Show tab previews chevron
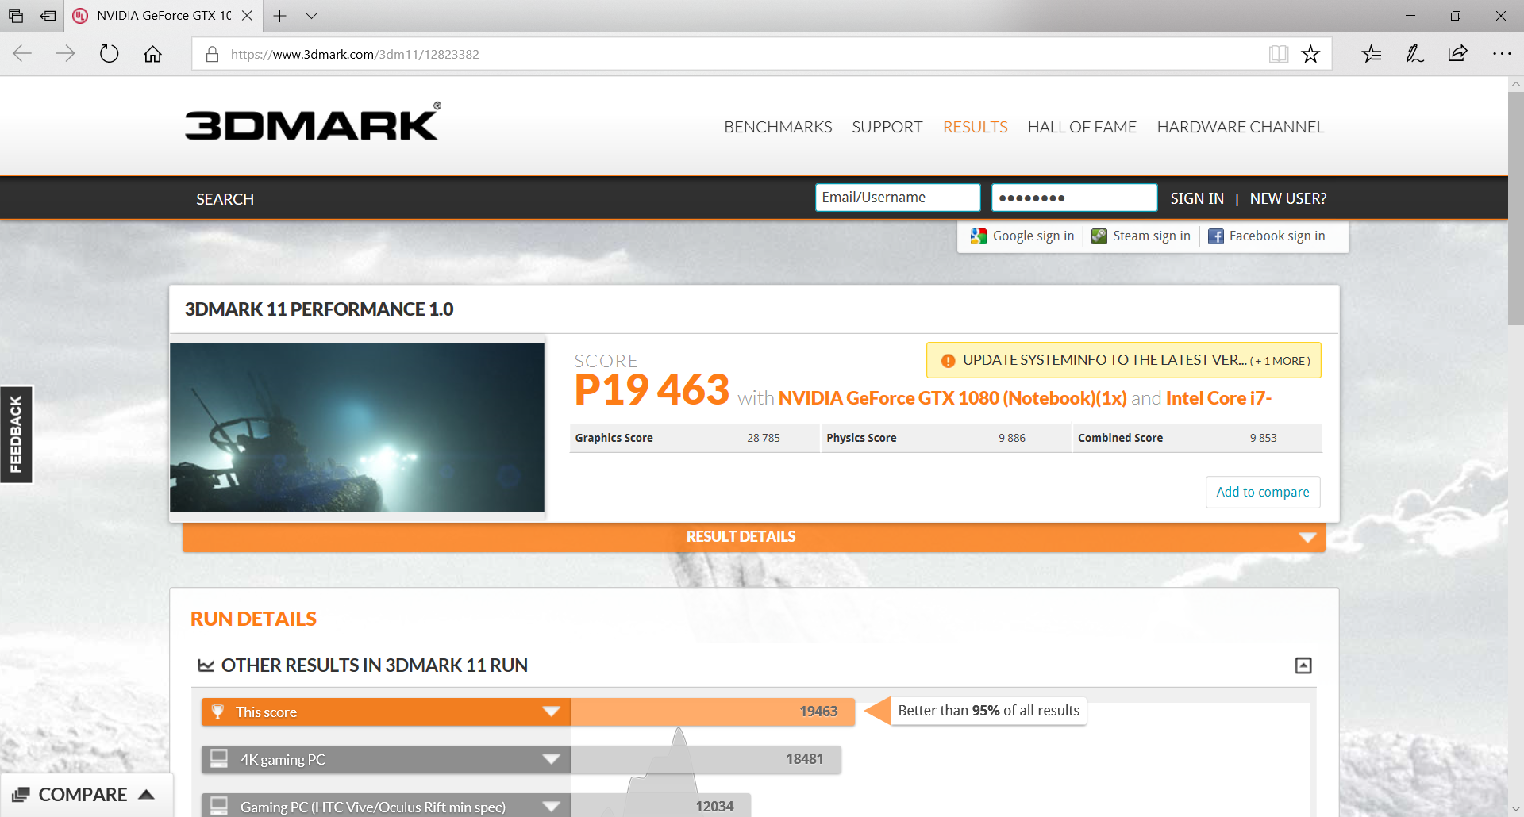1524x817 pixels. coord(311,16)
